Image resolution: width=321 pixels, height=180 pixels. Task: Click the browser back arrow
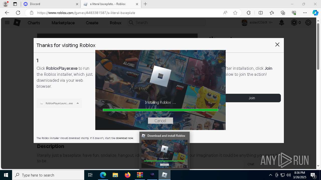[x=7, y=13]
